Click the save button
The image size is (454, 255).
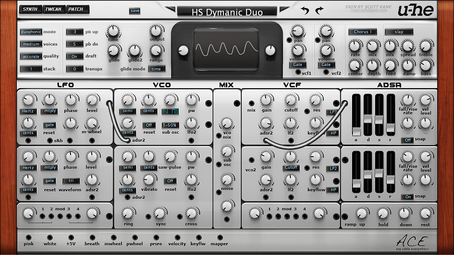135,11
